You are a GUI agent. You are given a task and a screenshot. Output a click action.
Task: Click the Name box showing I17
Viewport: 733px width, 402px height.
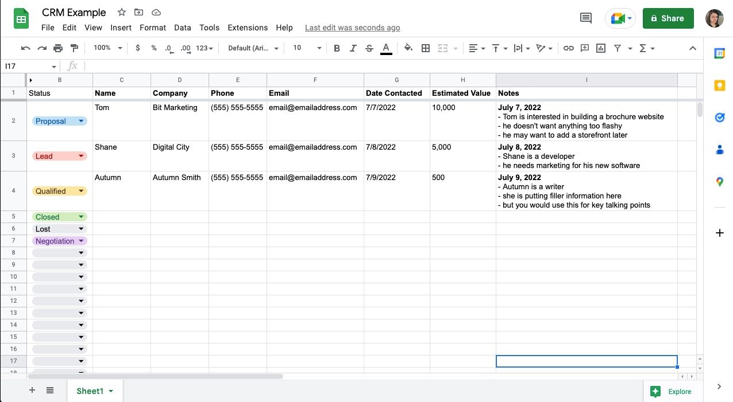point(30,67)
